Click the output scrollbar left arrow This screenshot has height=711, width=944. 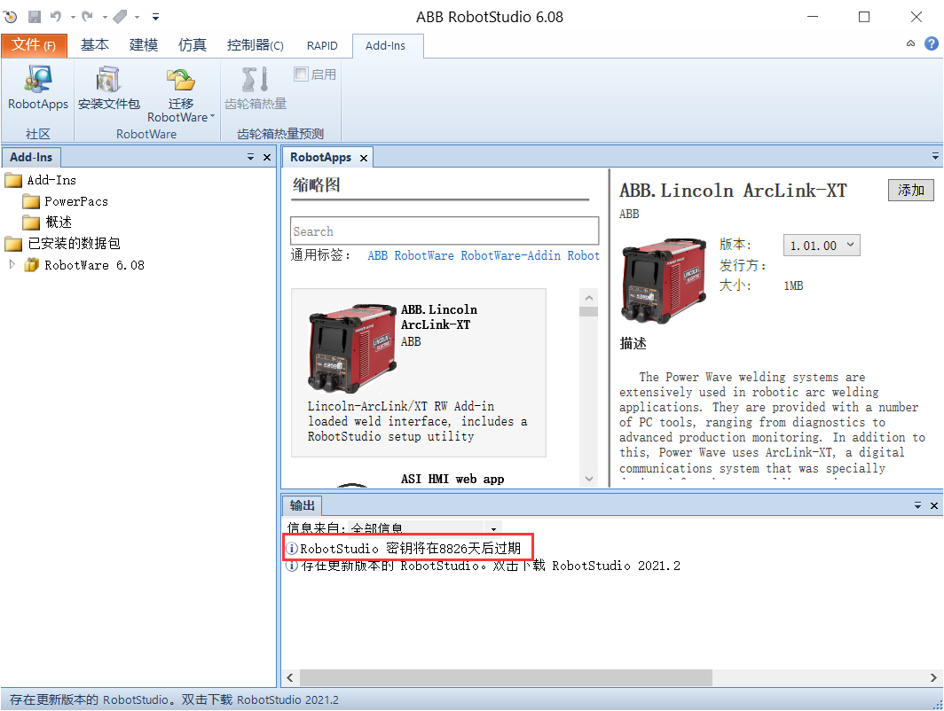290,678
